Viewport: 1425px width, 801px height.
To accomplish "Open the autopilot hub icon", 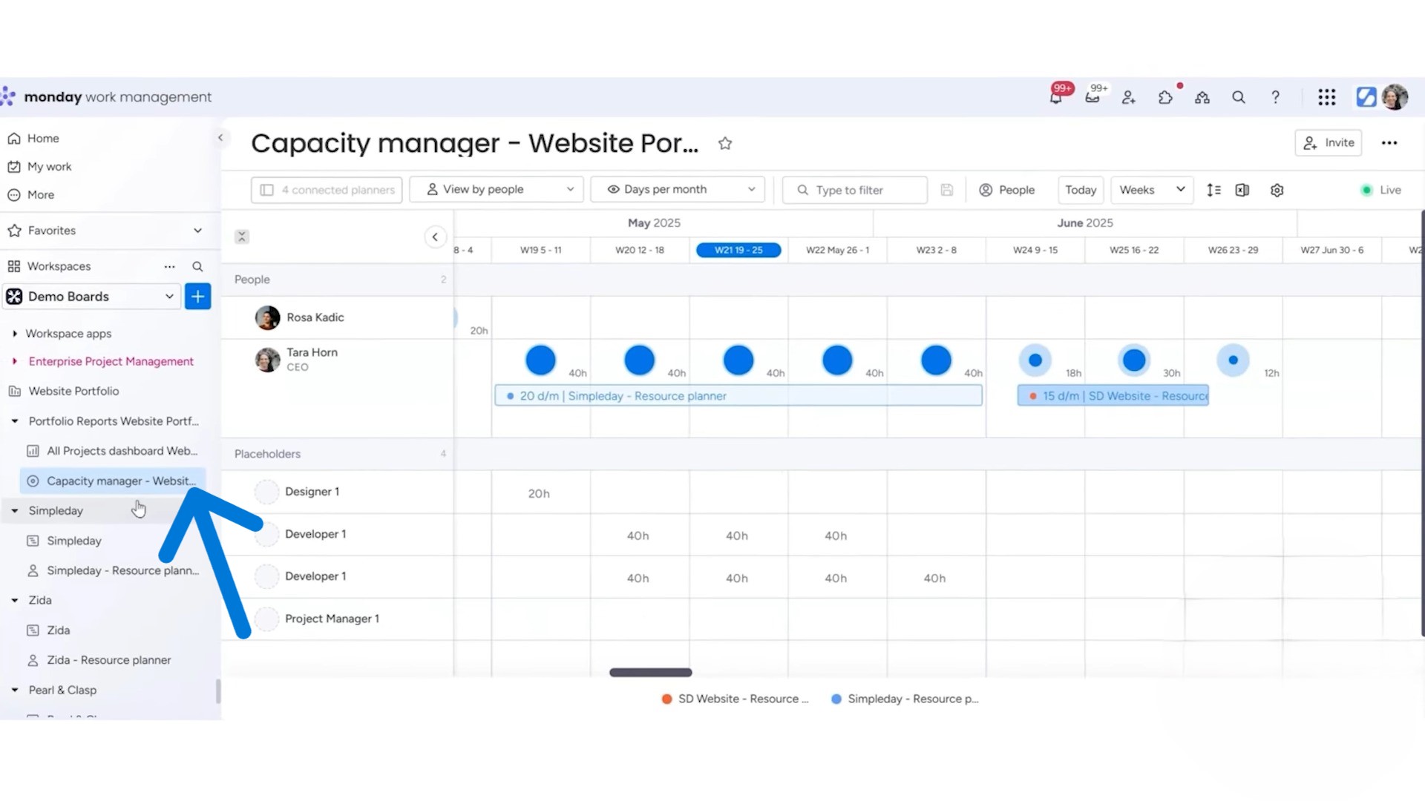I will point(1202,97).
